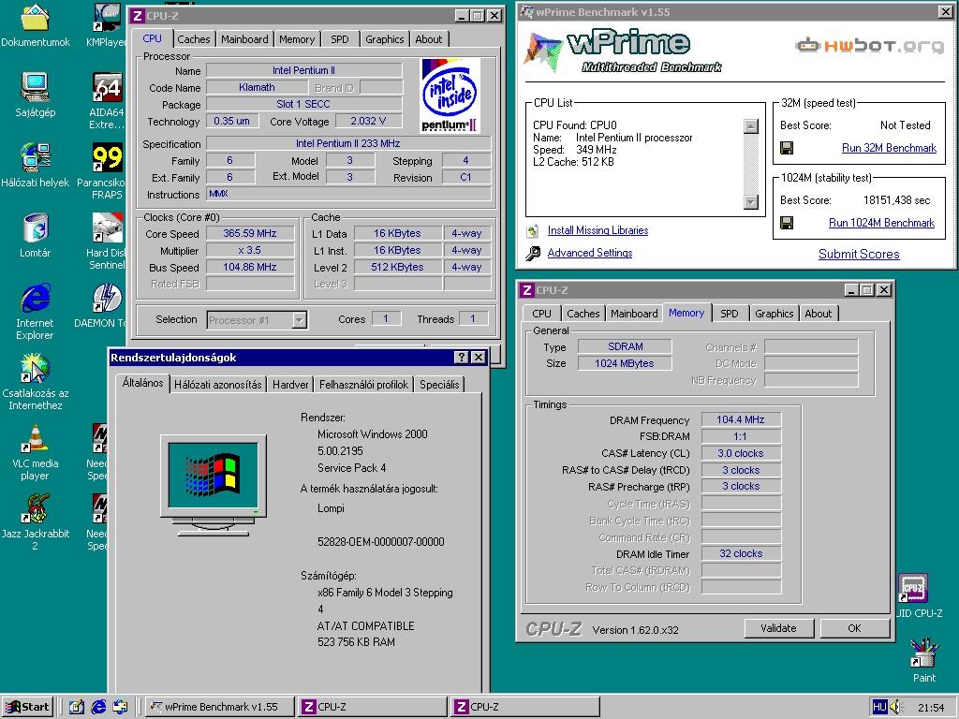Launch Jazz Jackrabbit 2 desktop icon

click(35, 508)
